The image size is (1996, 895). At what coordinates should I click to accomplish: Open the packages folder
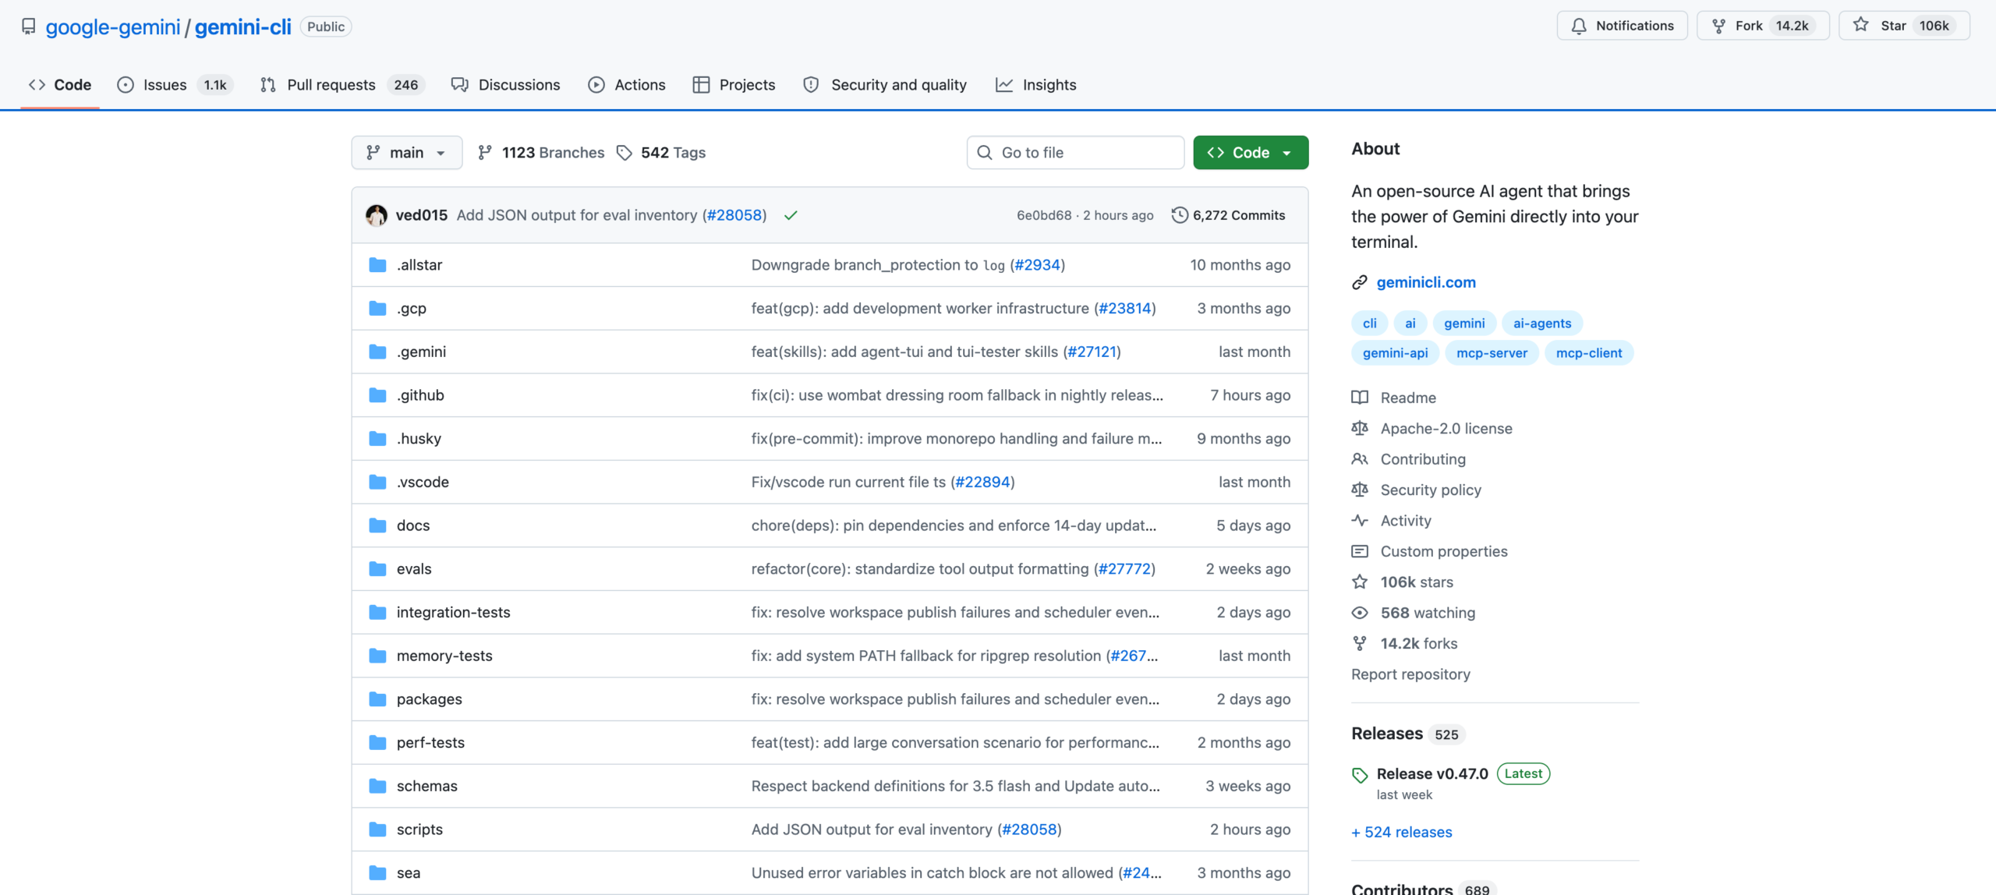tap(429, 699)
